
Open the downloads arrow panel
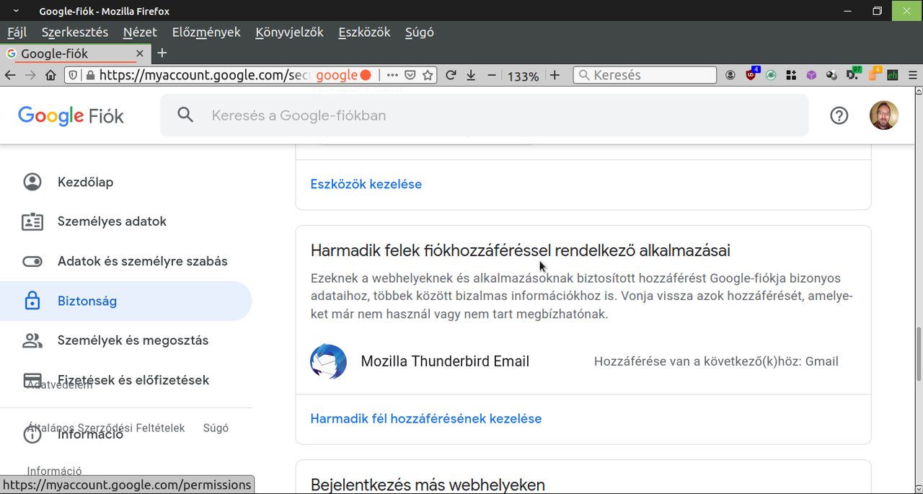click(x=471, y=75)
